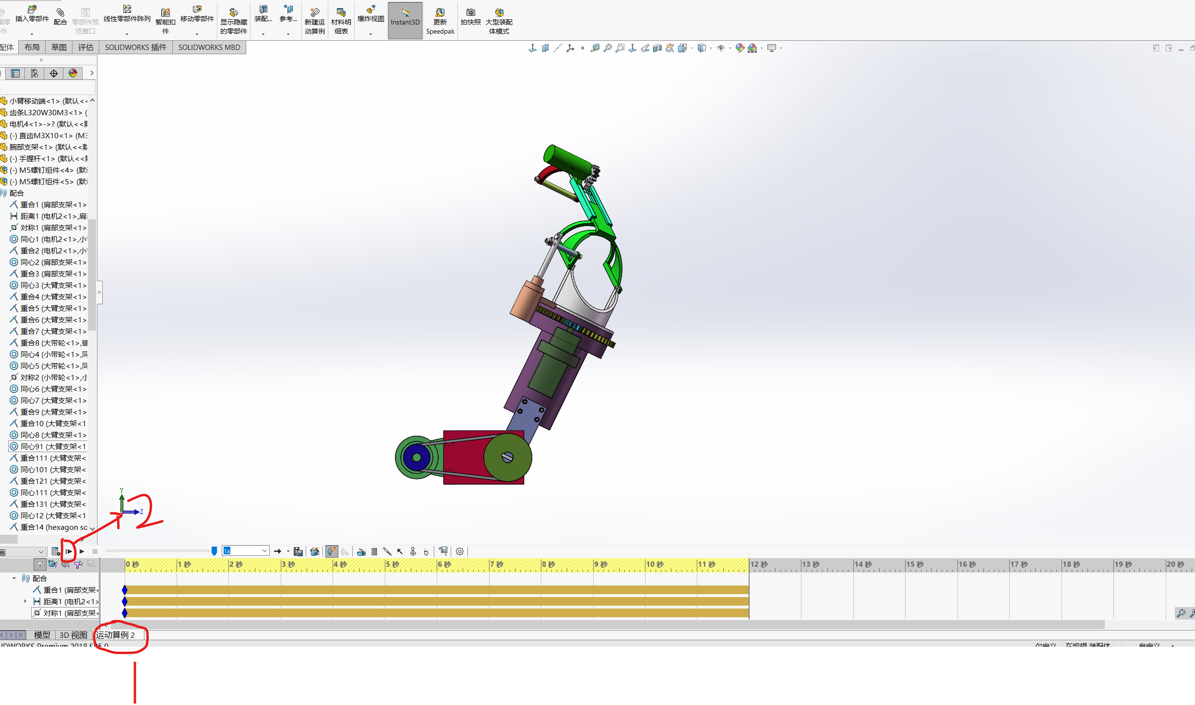Click Smart Fasteners (智能扣件) icon

click(x=166, y=21)
